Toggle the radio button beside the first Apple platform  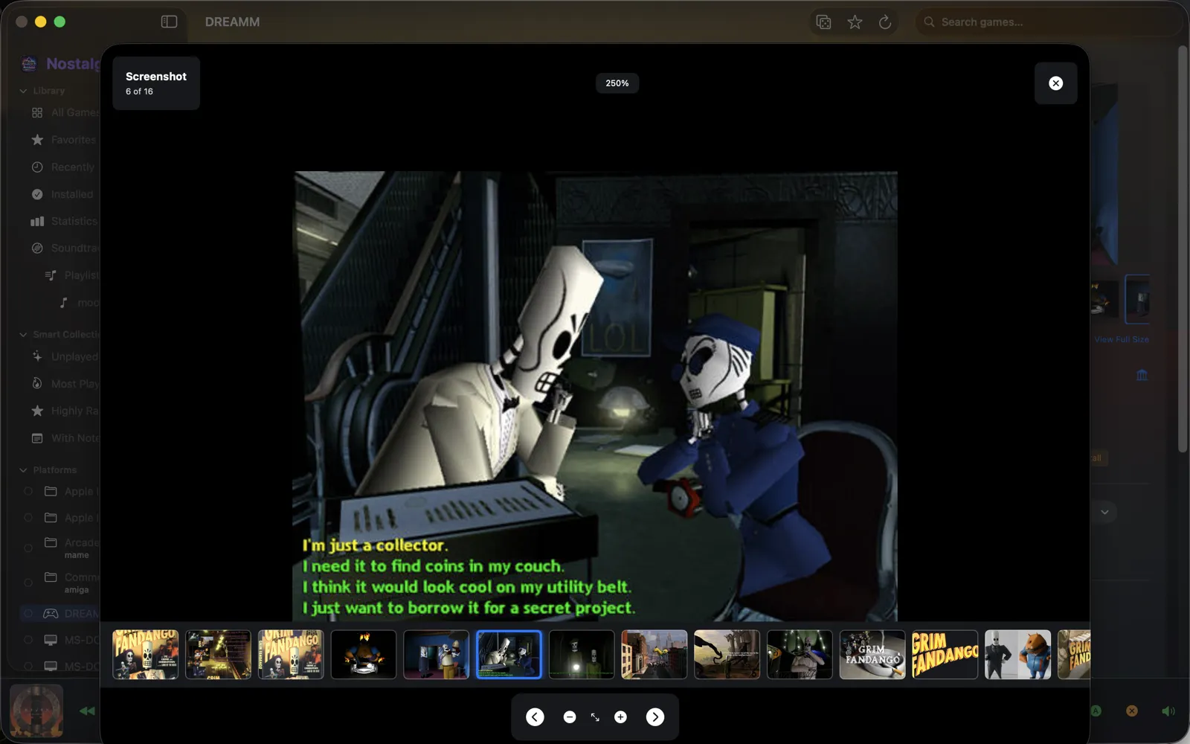pyautogui.click(x=28, y=491)
